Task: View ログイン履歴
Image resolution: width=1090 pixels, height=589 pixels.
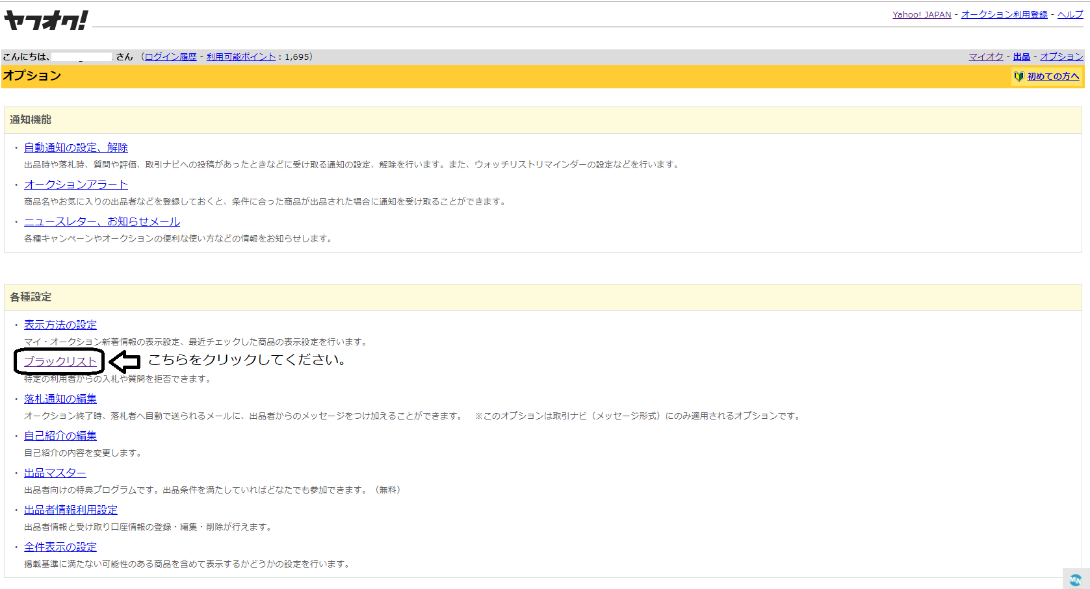Action: click(170, 56)
